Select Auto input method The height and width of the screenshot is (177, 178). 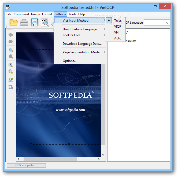pos(115,38)
